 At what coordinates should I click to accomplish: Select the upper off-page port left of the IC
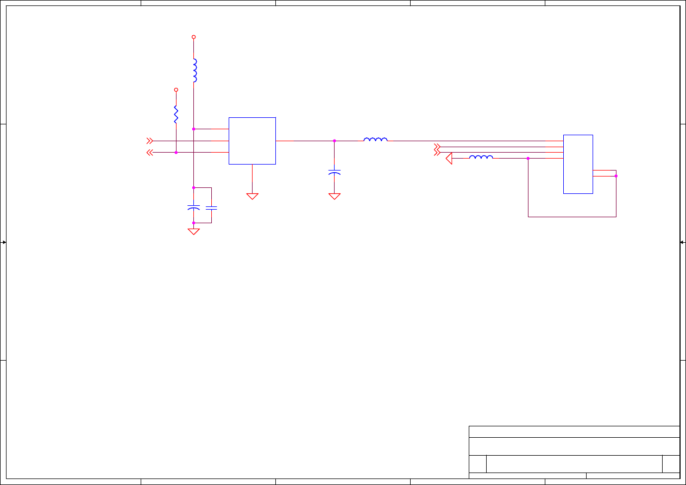[150, 141]
